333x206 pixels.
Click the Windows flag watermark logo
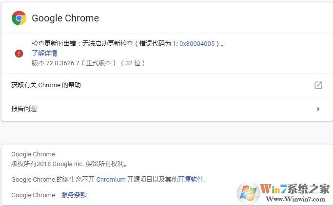pyautogui.click(x=248, y=192)
